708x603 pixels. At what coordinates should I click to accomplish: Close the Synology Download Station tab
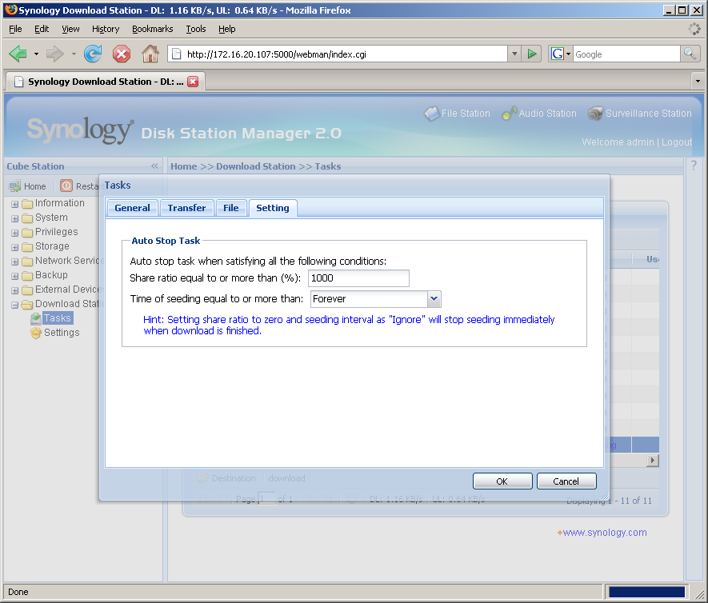pyautogui.click(x=193, y=82)
